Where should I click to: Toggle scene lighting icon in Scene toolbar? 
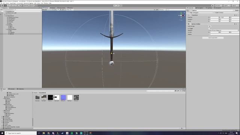point(58,10)
